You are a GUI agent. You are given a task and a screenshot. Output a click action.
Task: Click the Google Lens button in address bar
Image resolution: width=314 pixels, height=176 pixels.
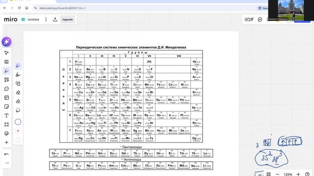(262, 8)
